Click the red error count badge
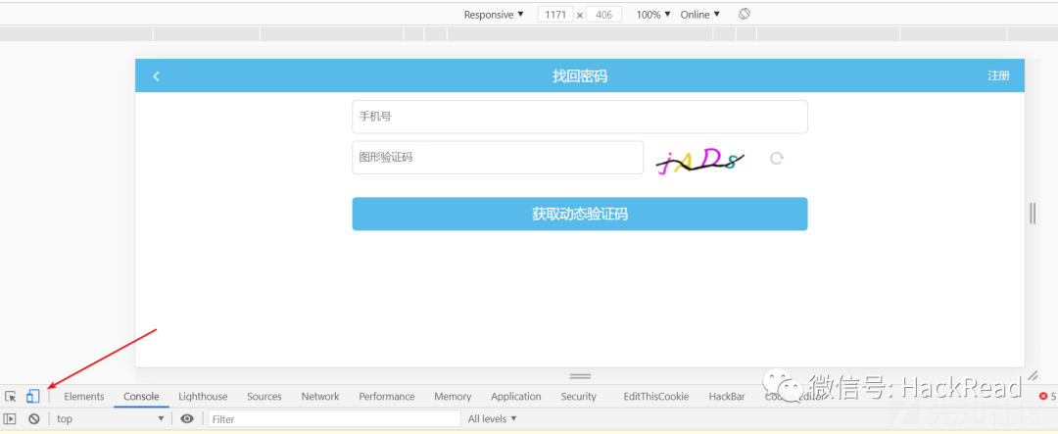1058x434 pixels. pos(1047,397)
